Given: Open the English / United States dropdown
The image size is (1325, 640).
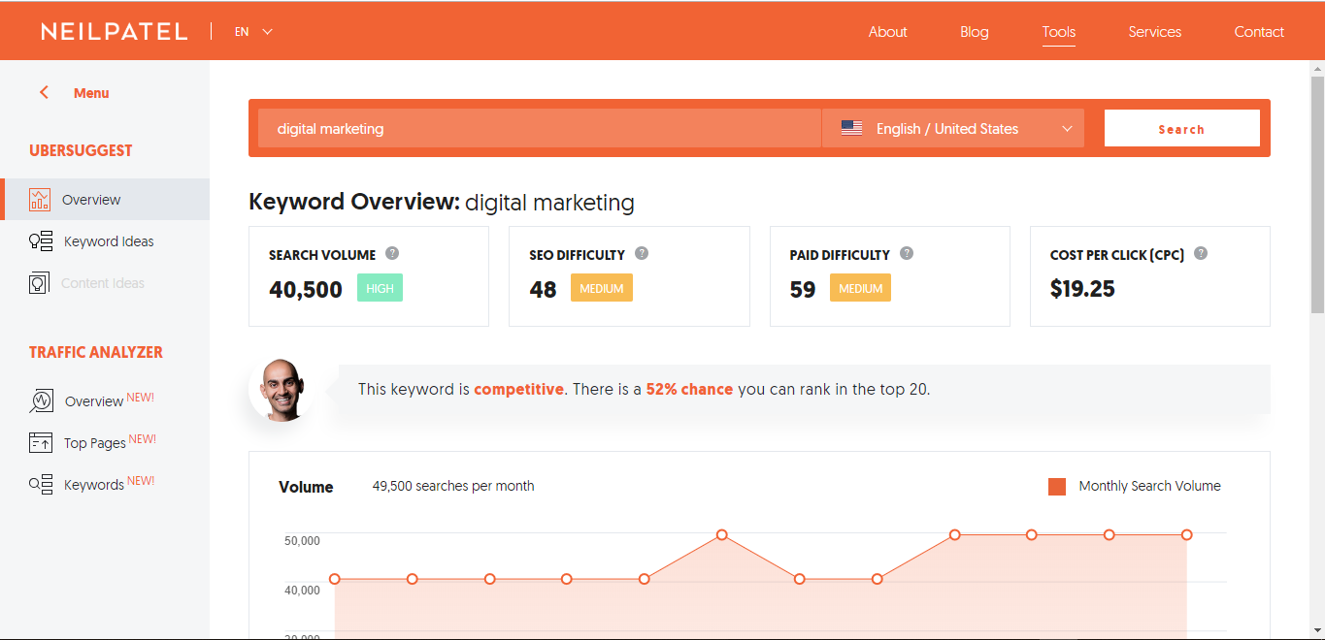Looking at the screenshot, I should pyautogui.click(x=953, y=128).
